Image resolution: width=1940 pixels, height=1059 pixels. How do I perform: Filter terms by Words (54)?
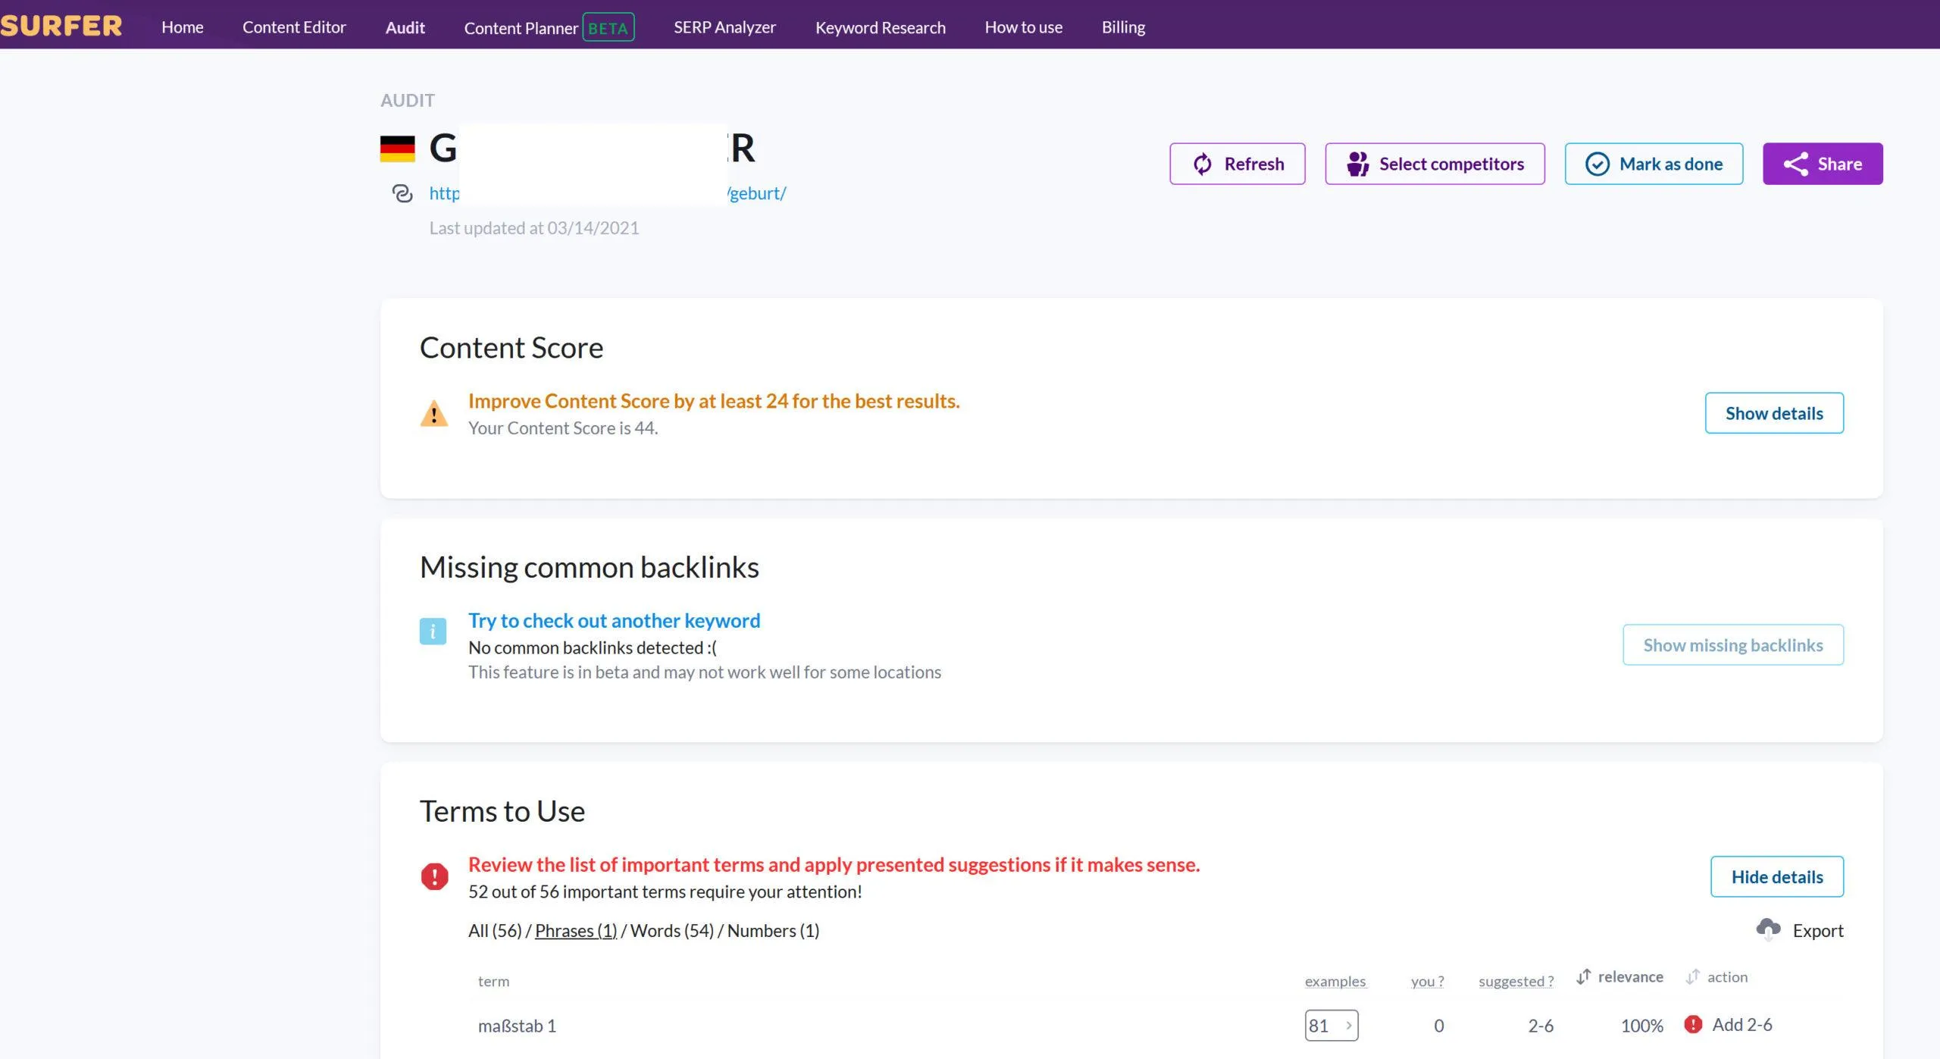click(672, 930)
